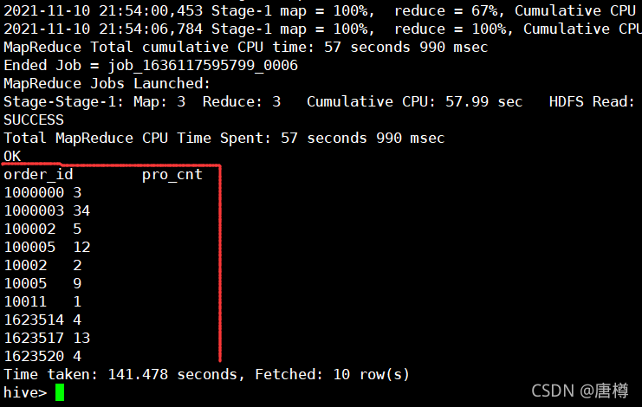This screenshot has width=642, height=407.
Task: Click the SUCCESS status line
Action: [34, 120]
